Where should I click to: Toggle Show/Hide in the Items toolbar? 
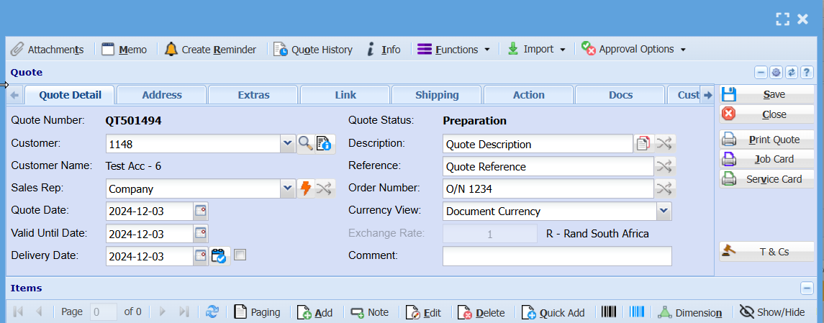click(x=771, y=312)
